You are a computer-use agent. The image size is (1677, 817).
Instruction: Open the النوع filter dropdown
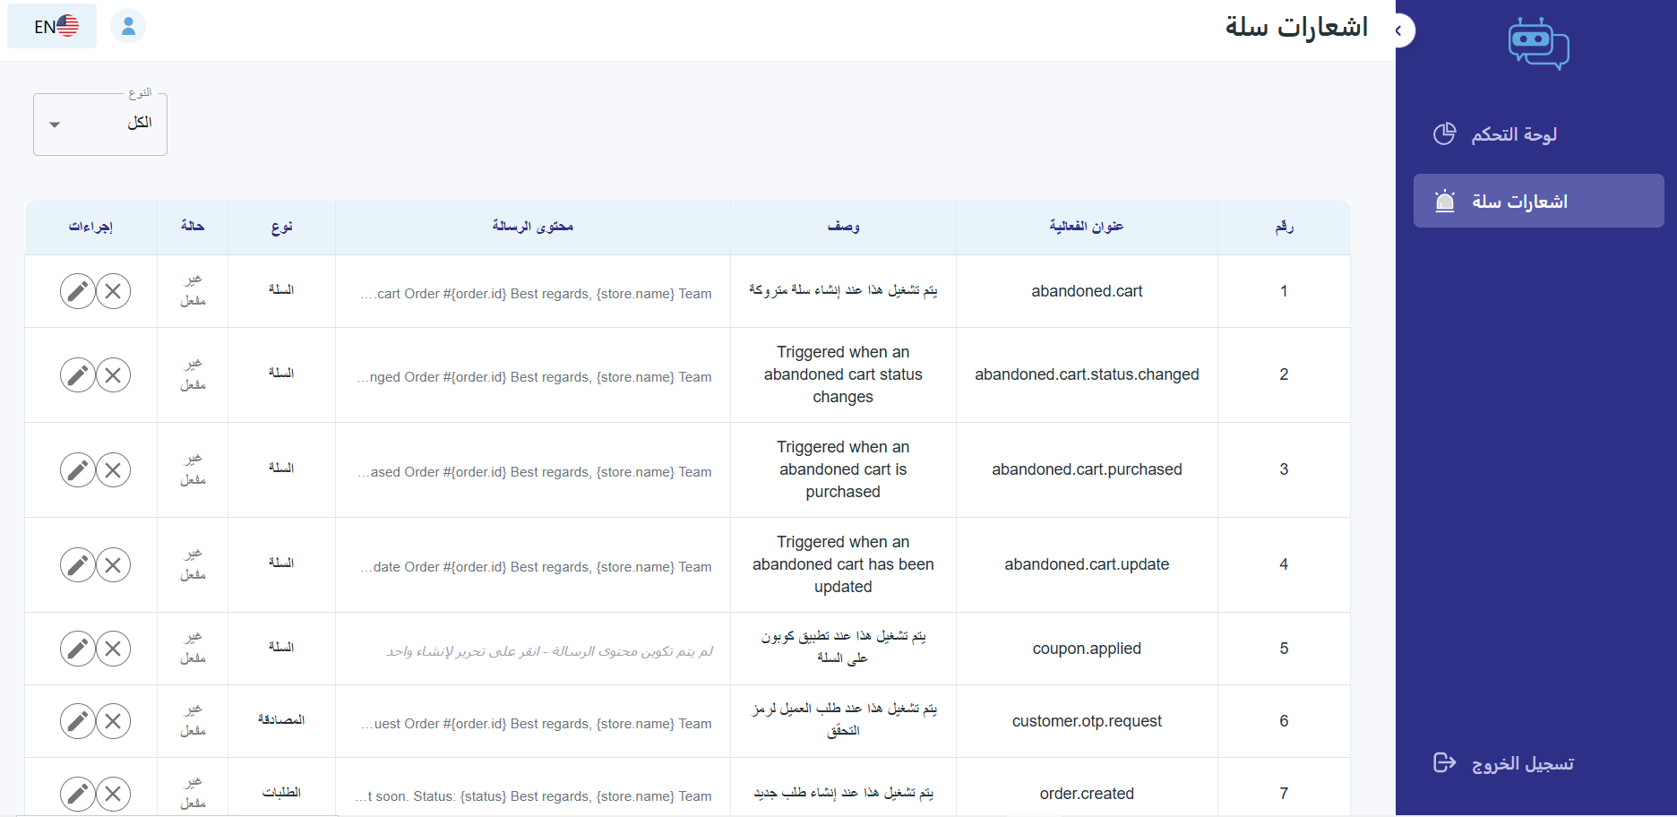click(100, 125)
